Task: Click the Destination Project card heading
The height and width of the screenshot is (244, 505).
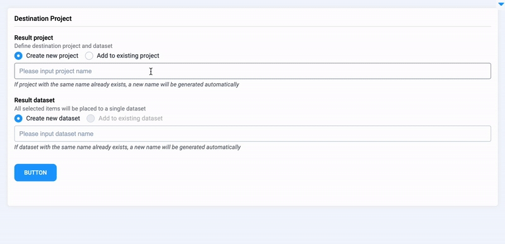Action: click(x=43, y=18)
